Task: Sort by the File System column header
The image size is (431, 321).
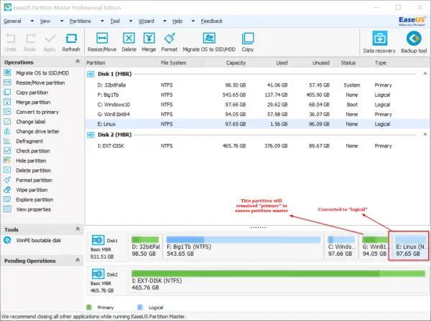Action: tap(182, 63)
